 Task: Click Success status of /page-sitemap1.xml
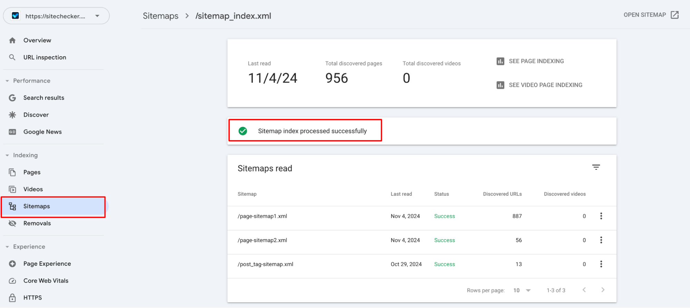coord(445,216)
